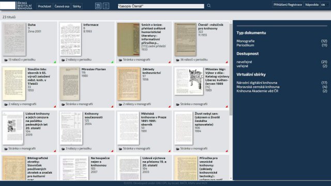331x186 pixels.
Task: Click '3 nálezy v periodiku' text
Action: tap(79, 148)
